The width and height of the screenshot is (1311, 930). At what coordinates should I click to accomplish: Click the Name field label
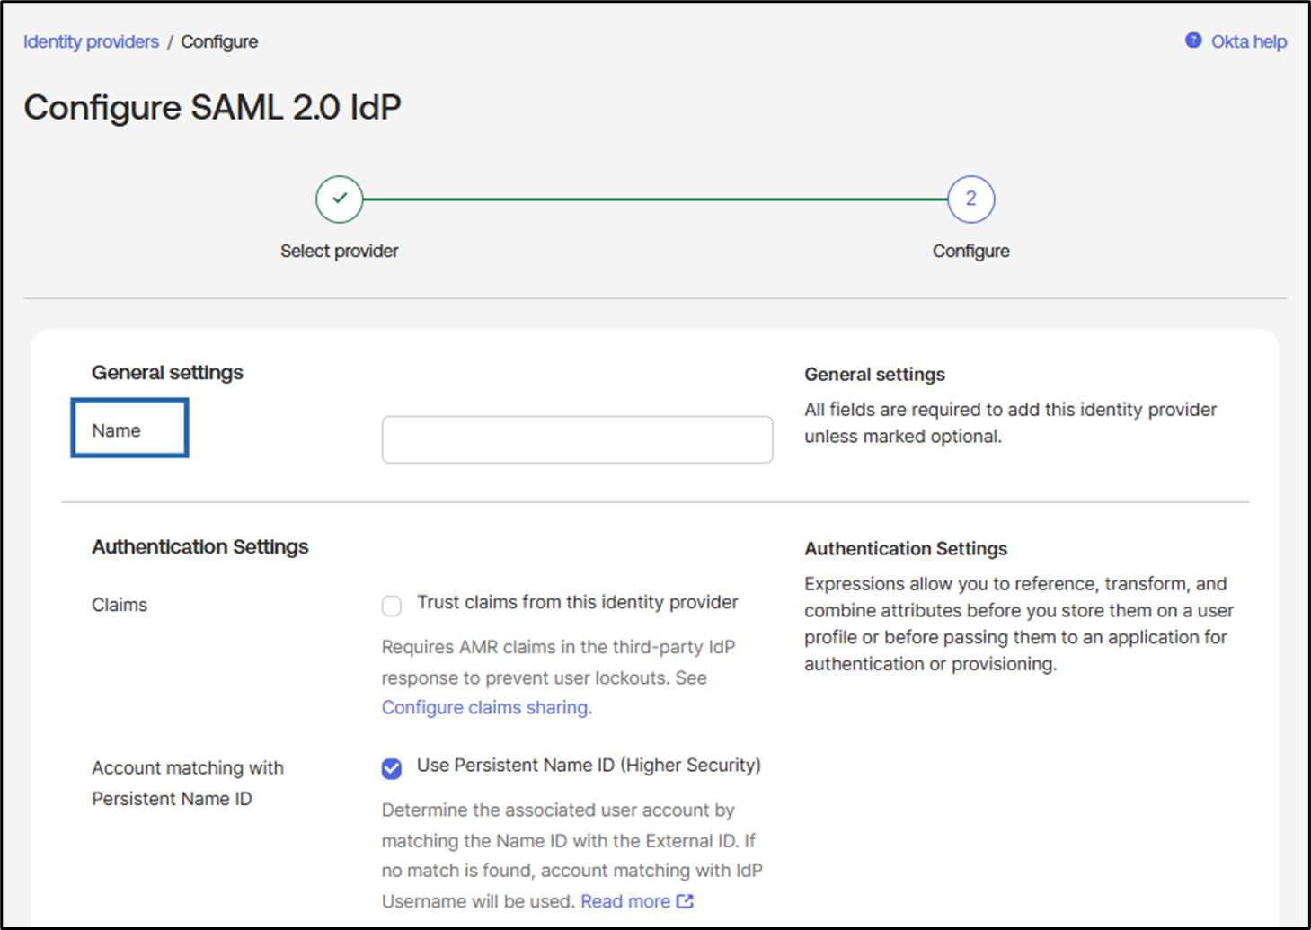point(116,430)
